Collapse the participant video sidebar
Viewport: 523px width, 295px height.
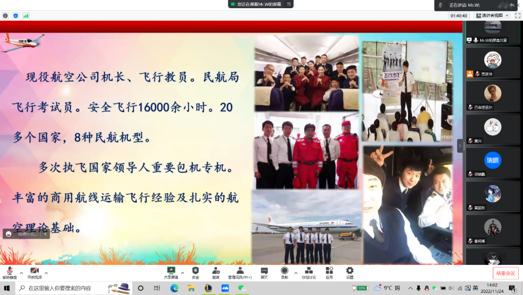tap(460, 145)
